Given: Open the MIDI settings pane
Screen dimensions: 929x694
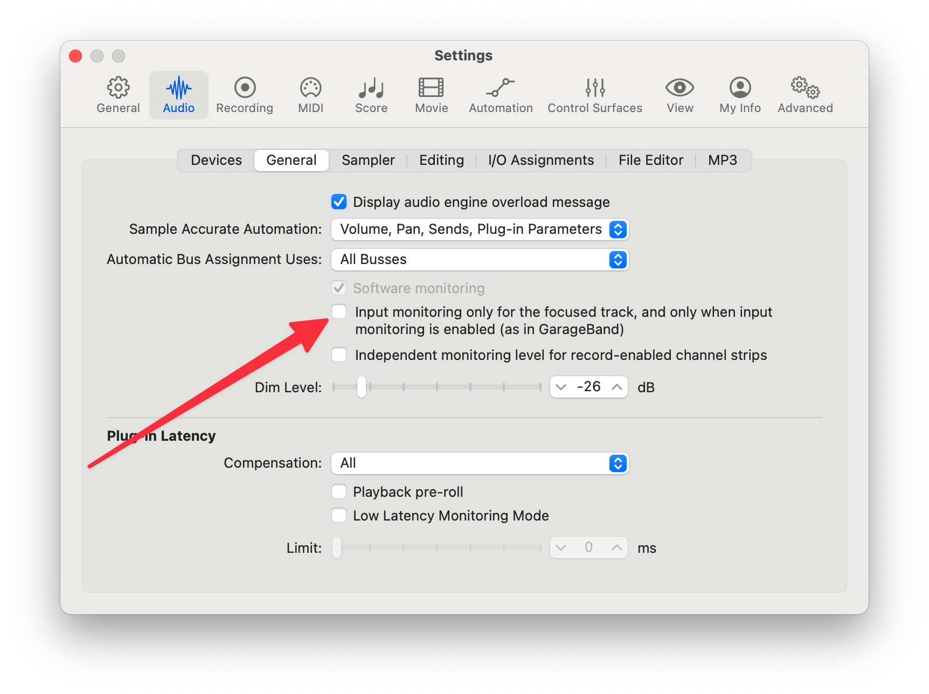Looking at the screenshot, I should coord(311,95).
